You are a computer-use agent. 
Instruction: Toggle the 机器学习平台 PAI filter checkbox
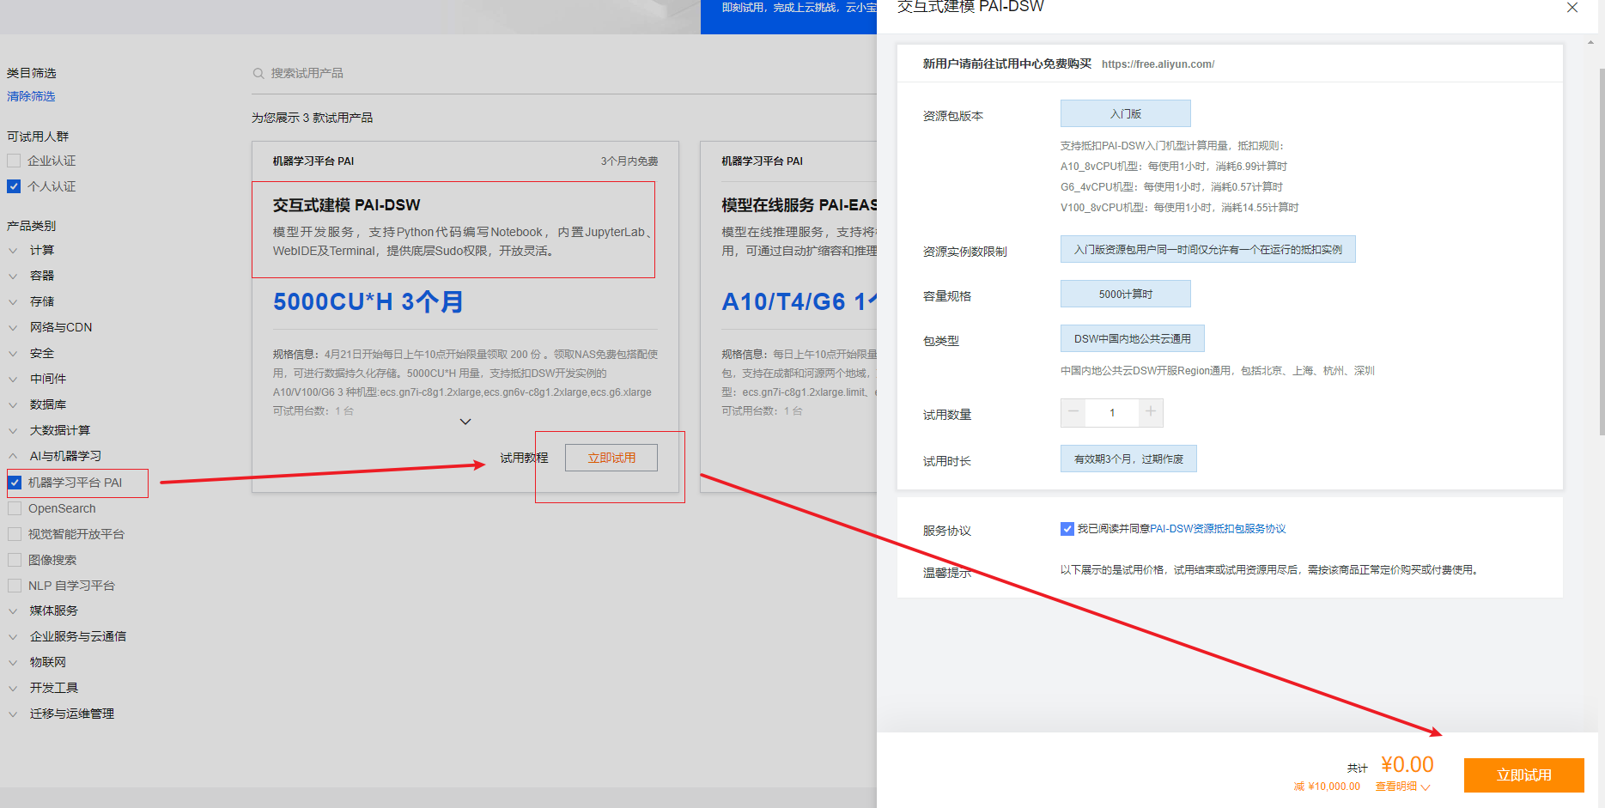(15, 483)
